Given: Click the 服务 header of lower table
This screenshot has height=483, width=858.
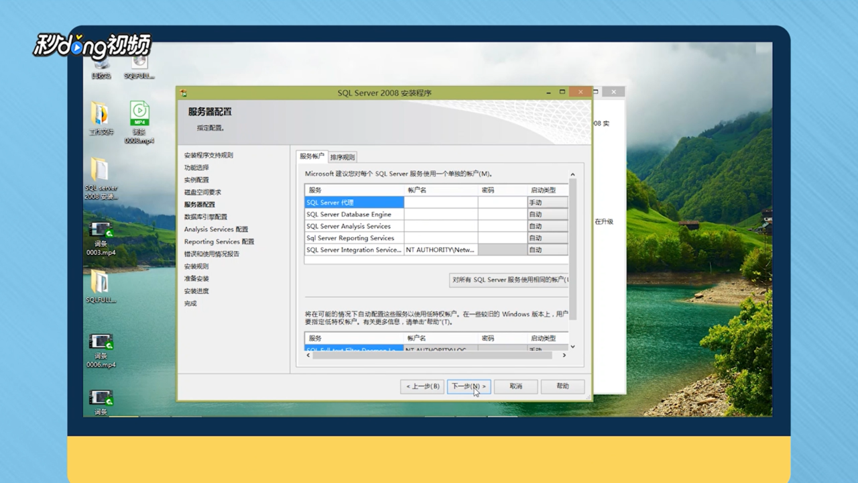Looking at the screenshot, I should [x=355, y=339].
